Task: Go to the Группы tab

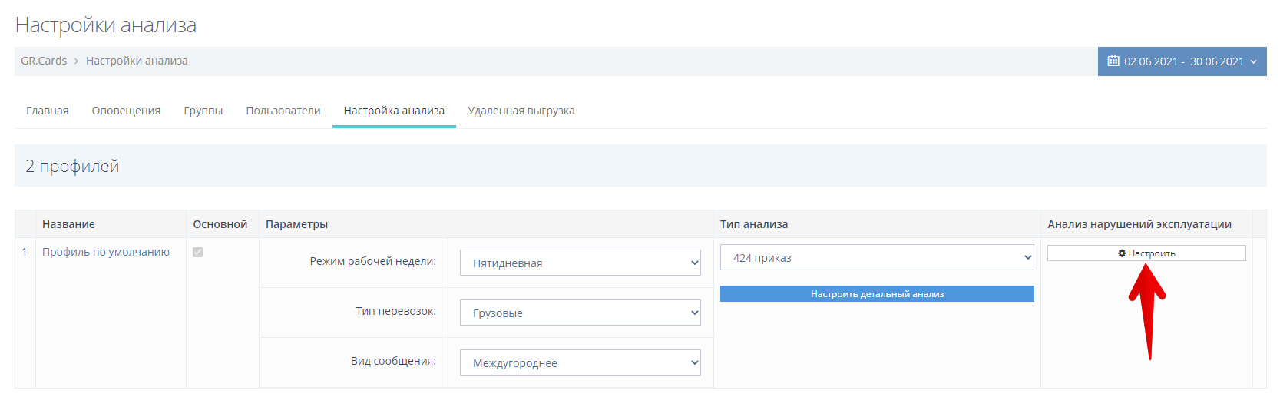Action: tap(203, 111)
